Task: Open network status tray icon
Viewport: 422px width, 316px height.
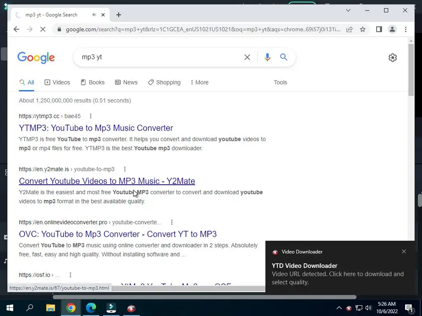Action: tap(359, 308)
